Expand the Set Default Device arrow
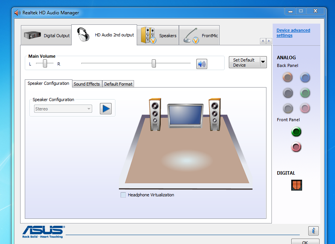This screenshot has height=244, width=335. (x=263, y=62)
